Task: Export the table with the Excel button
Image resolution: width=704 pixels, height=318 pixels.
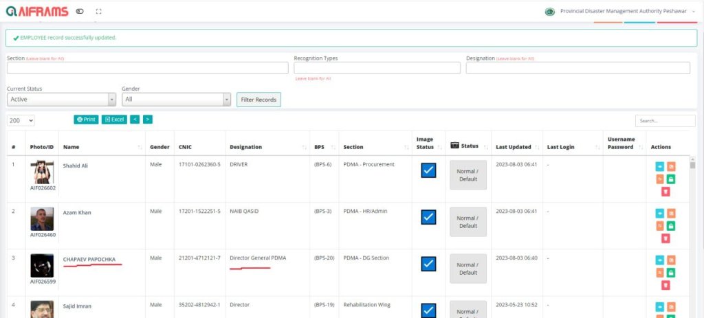Action: 114,120
